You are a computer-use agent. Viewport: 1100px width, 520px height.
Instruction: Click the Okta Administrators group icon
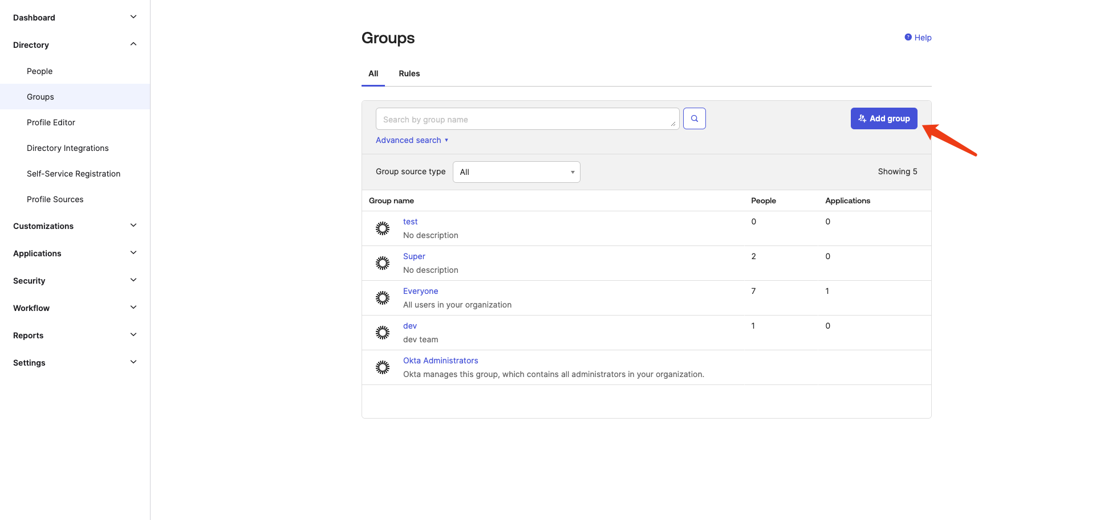coord(383,367)
